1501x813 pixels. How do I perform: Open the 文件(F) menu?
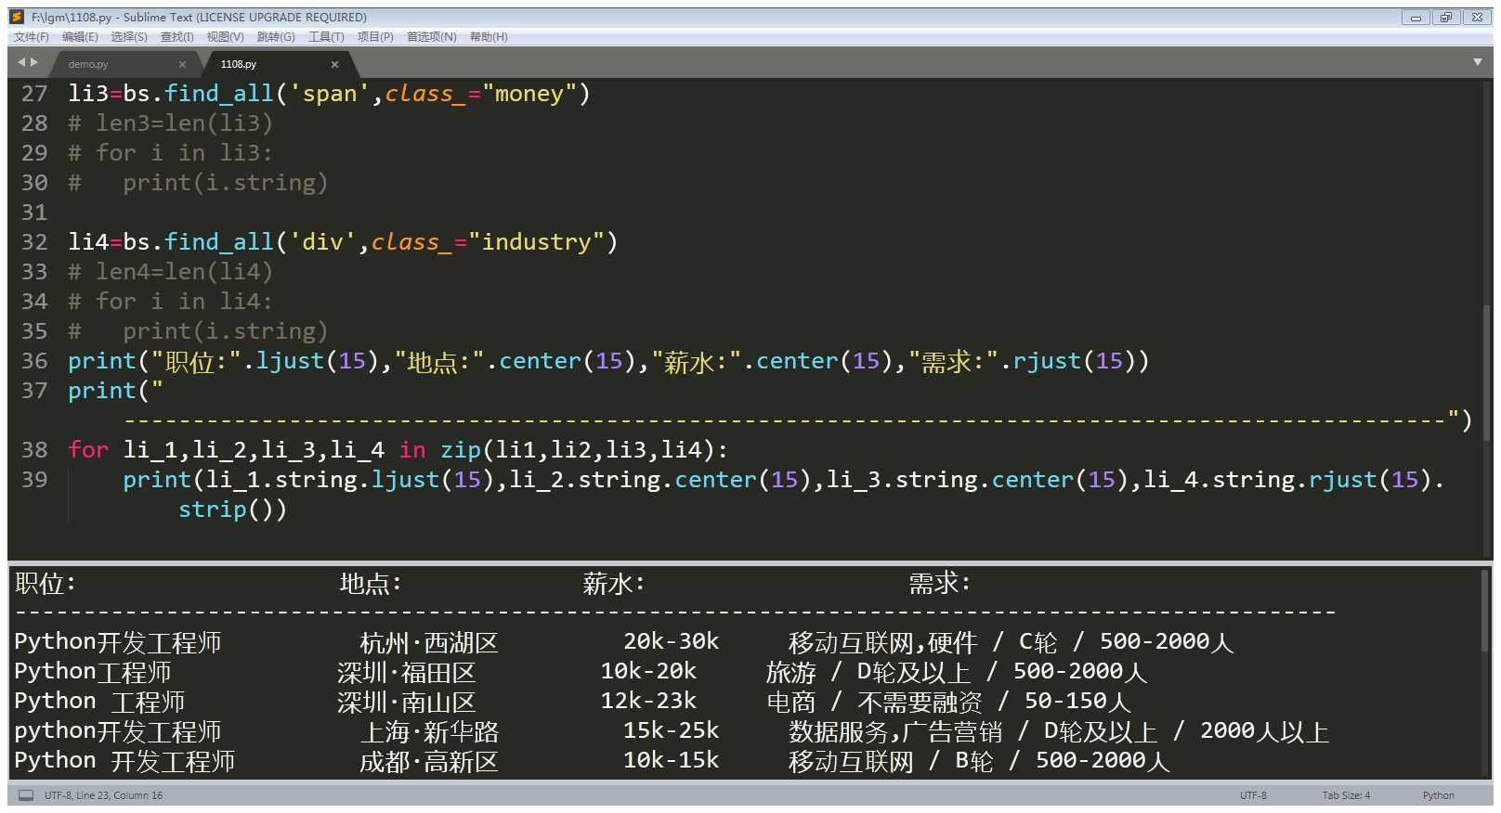pyautogui.click(x=31, y=37)
